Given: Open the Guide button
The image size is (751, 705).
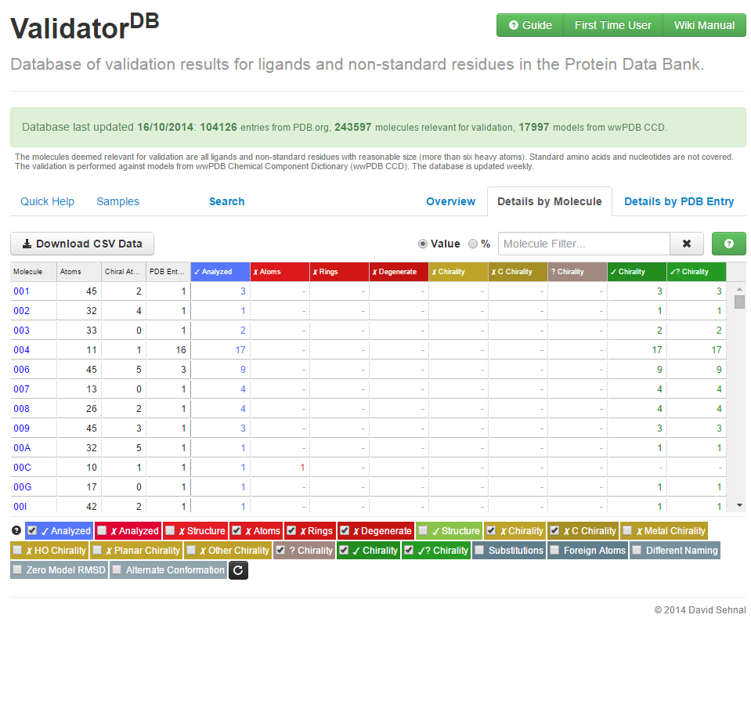Looking at the screenshot, I should pyautogui.click(x=530, y=25).
